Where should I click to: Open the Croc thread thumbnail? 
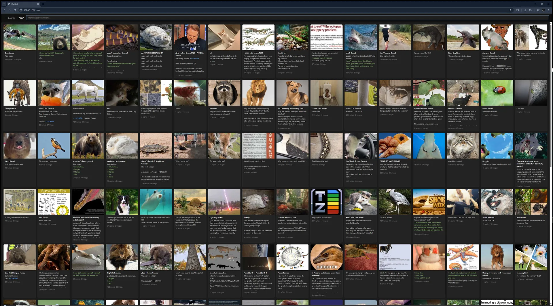pos(20,37)
